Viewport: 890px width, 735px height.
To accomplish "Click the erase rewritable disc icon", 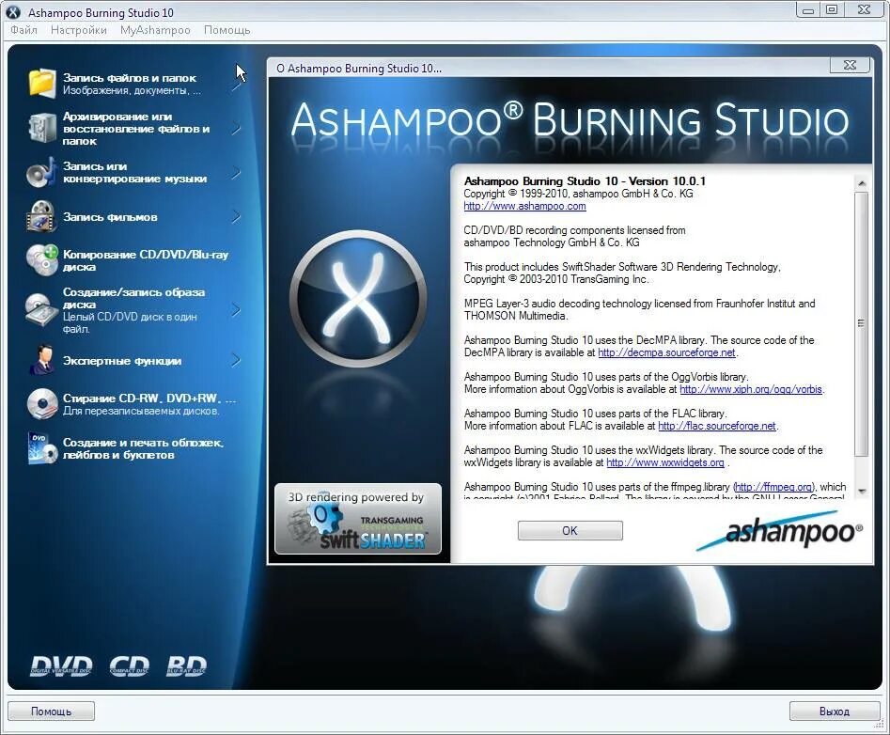I will pyautogui.click(x=42, y=403).
